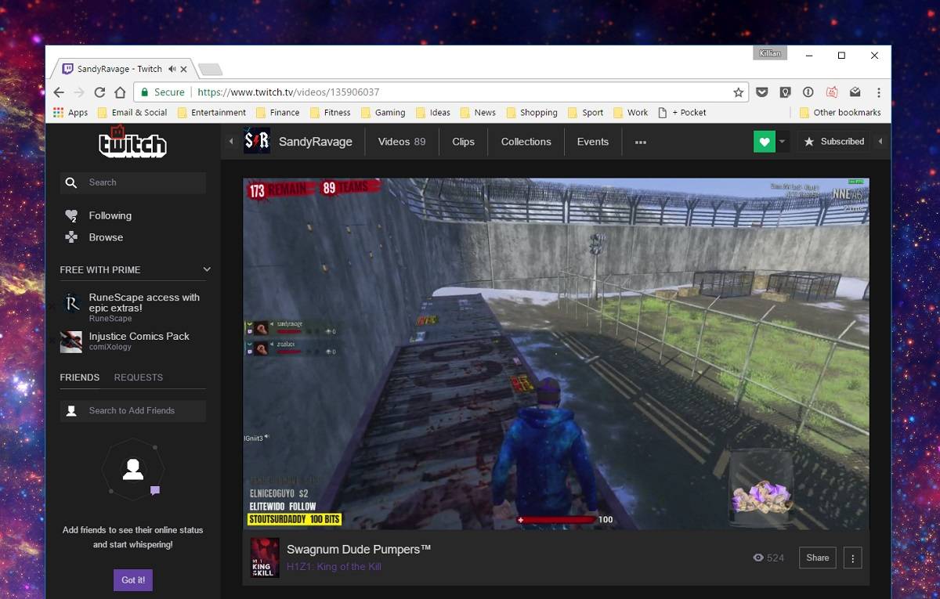Click the Chrome home button

point(120,92)
